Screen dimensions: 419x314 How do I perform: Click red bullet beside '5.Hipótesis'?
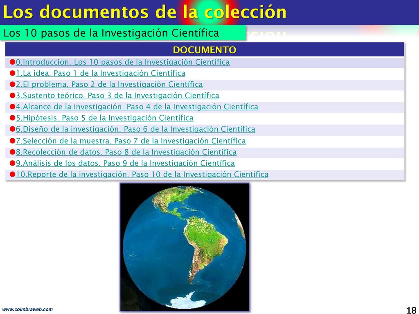point(12,118)
